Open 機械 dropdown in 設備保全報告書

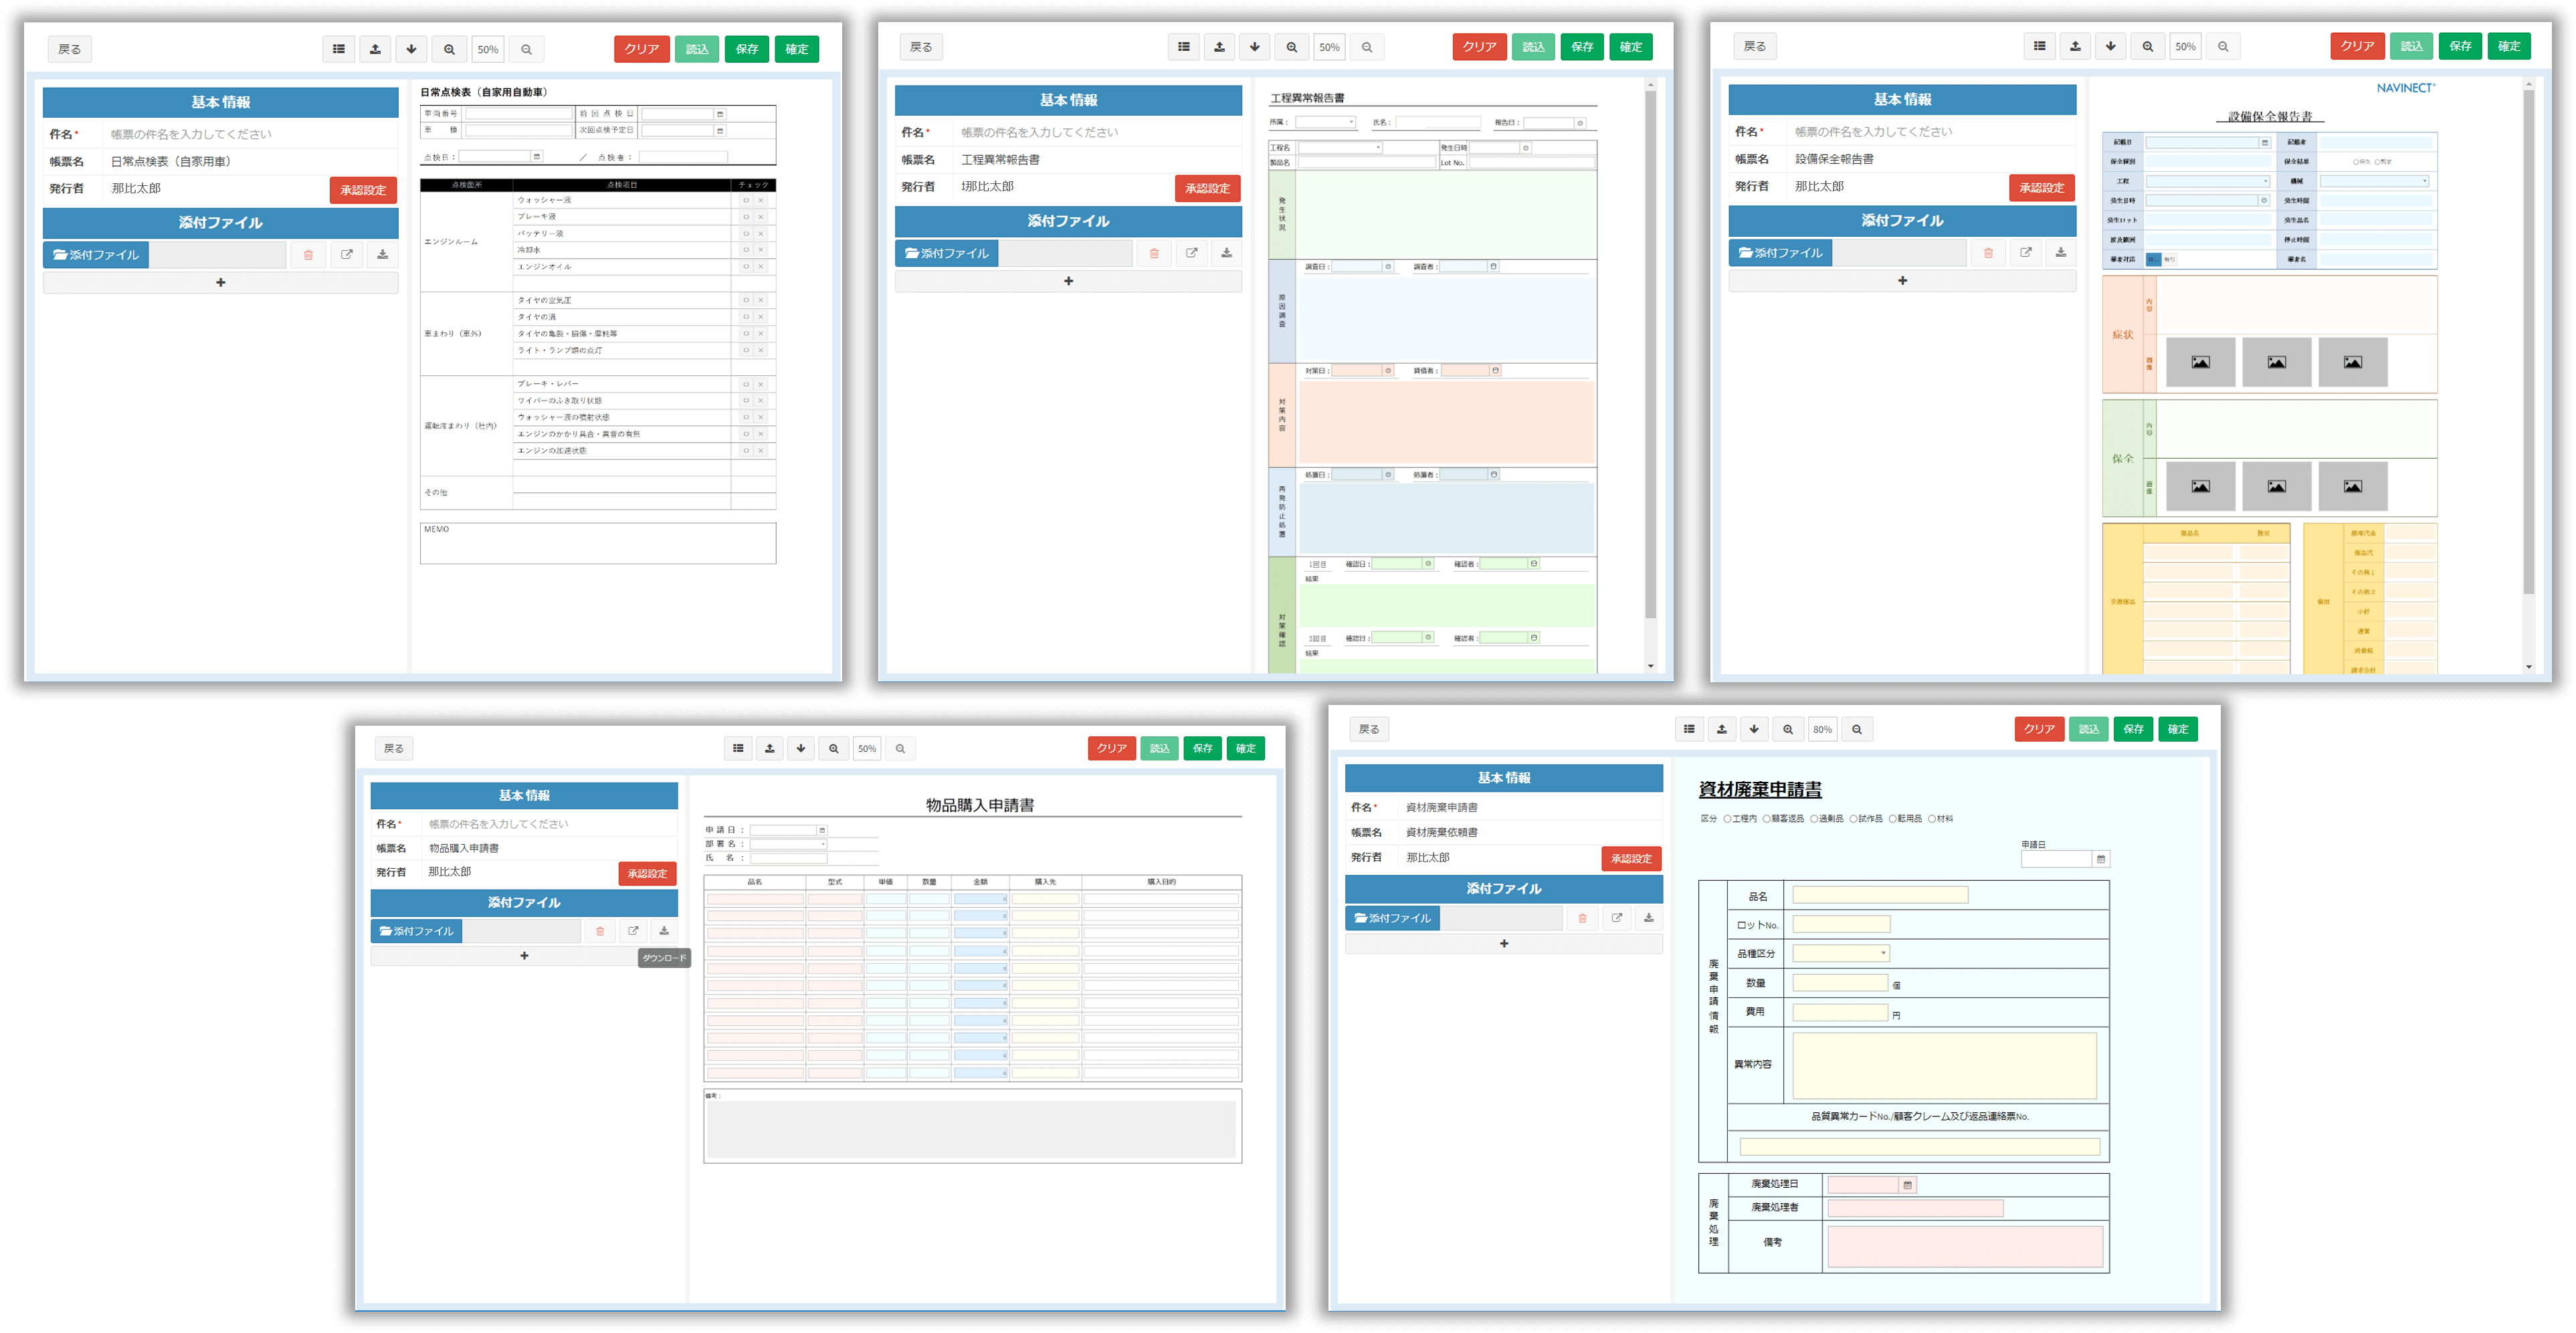(2374, 182)
